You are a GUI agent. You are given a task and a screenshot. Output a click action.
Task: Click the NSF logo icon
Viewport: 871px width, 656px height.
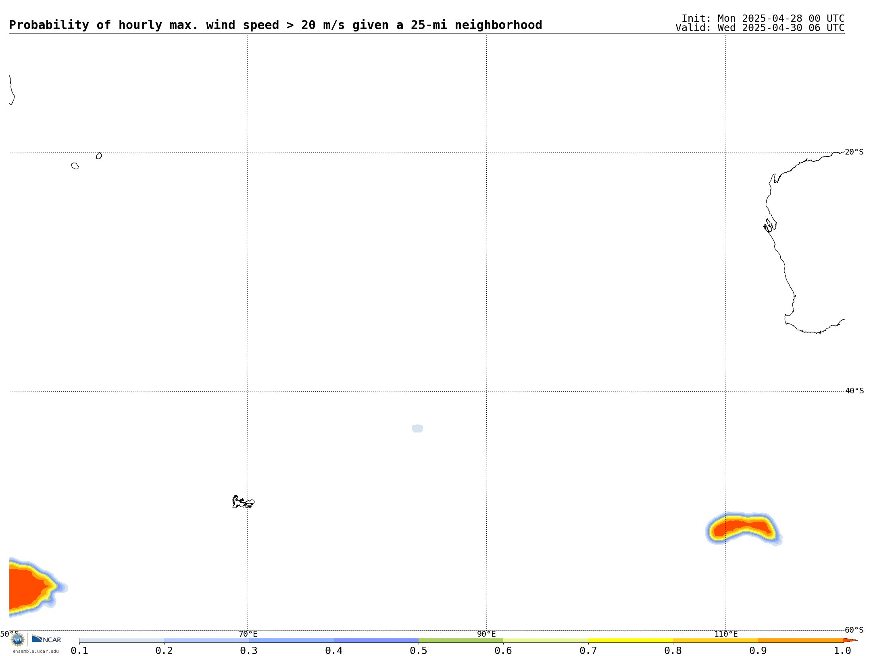pyautogui.click(x=18, y=639)
